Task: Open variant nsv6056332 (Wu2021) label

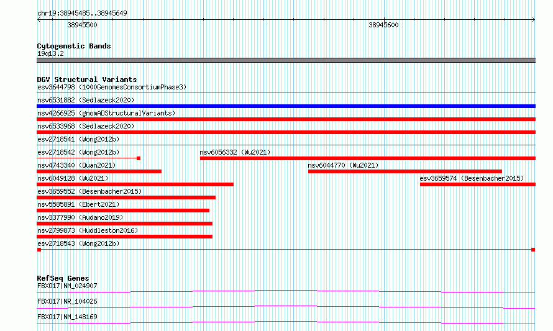Action: [x=235, y=152]
